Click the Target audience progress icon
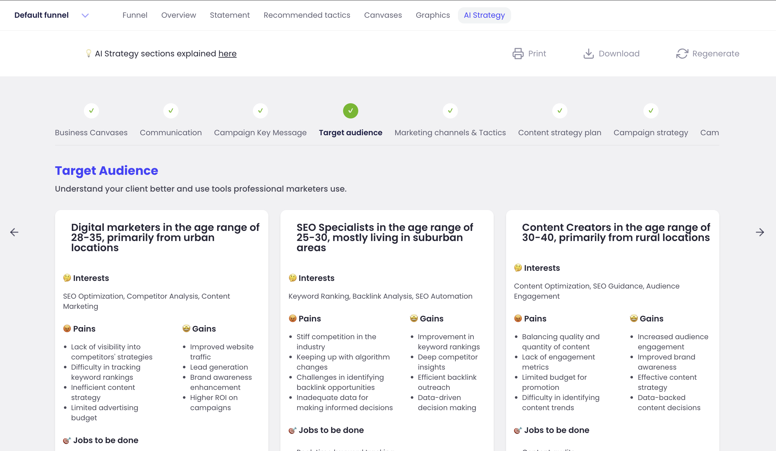The width and height of the screenshot is (776, 451). pyautogui.click(x=351, y=111)
